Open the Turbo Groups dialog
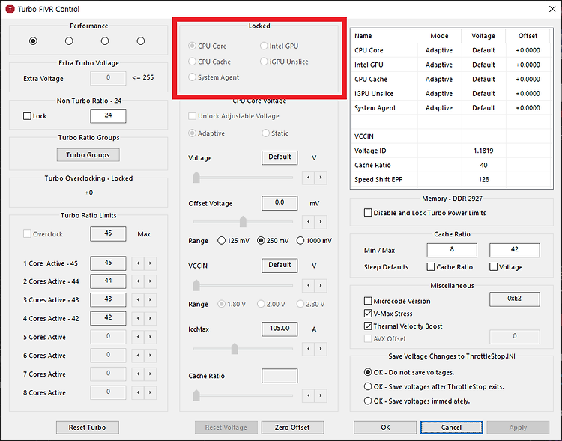 click(88, 155)
